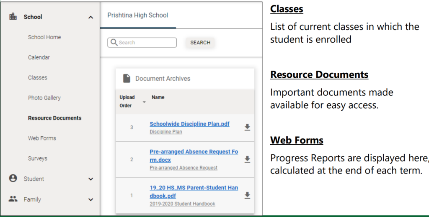
Task: Expand the Family menu section
Action: [90, 199]
